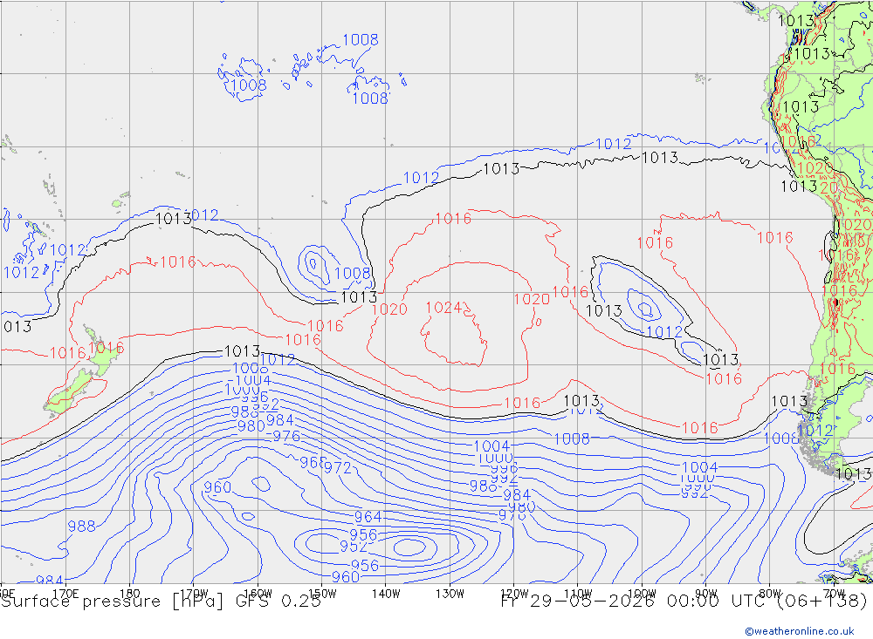Click the 964 isobar label
Screen dimensions: 873x639
point(368,517)
